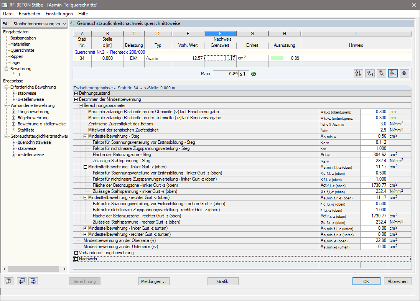
Task: Select Rippen in the navigator
Action: (16, 56)
